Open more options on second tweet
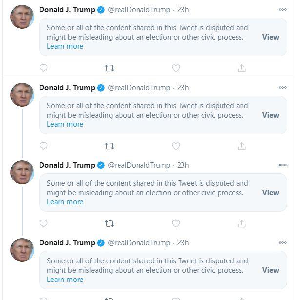 282,88
